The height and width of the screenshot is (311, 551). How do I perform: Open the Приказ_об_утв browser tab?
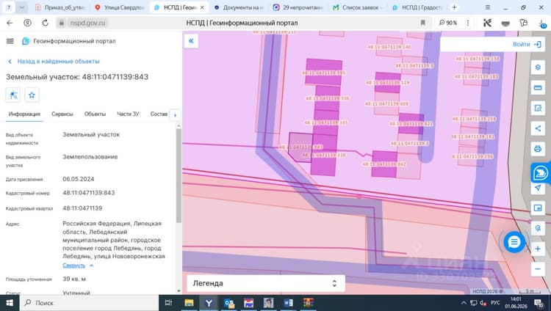click(60, 7)
